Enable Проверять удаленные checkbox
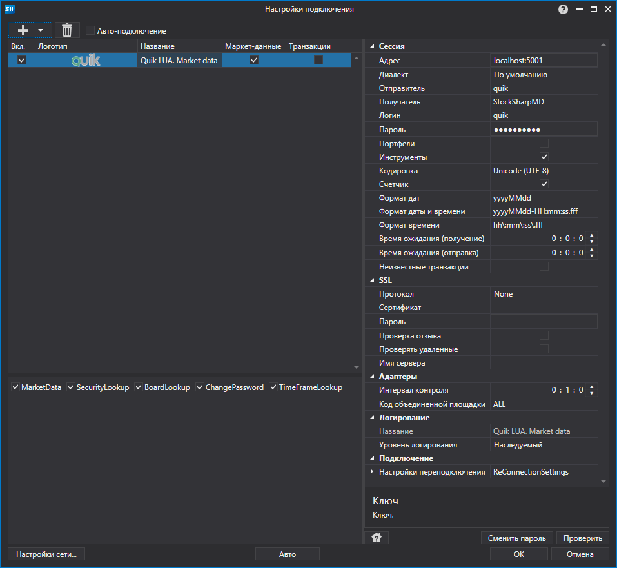The width and height of the screenshot is (617, 568). tap(544, 349)
